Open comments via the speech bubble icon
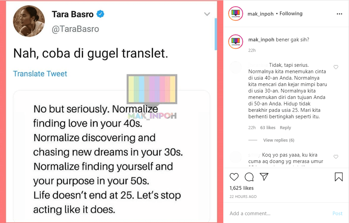 tap(249, 177)
